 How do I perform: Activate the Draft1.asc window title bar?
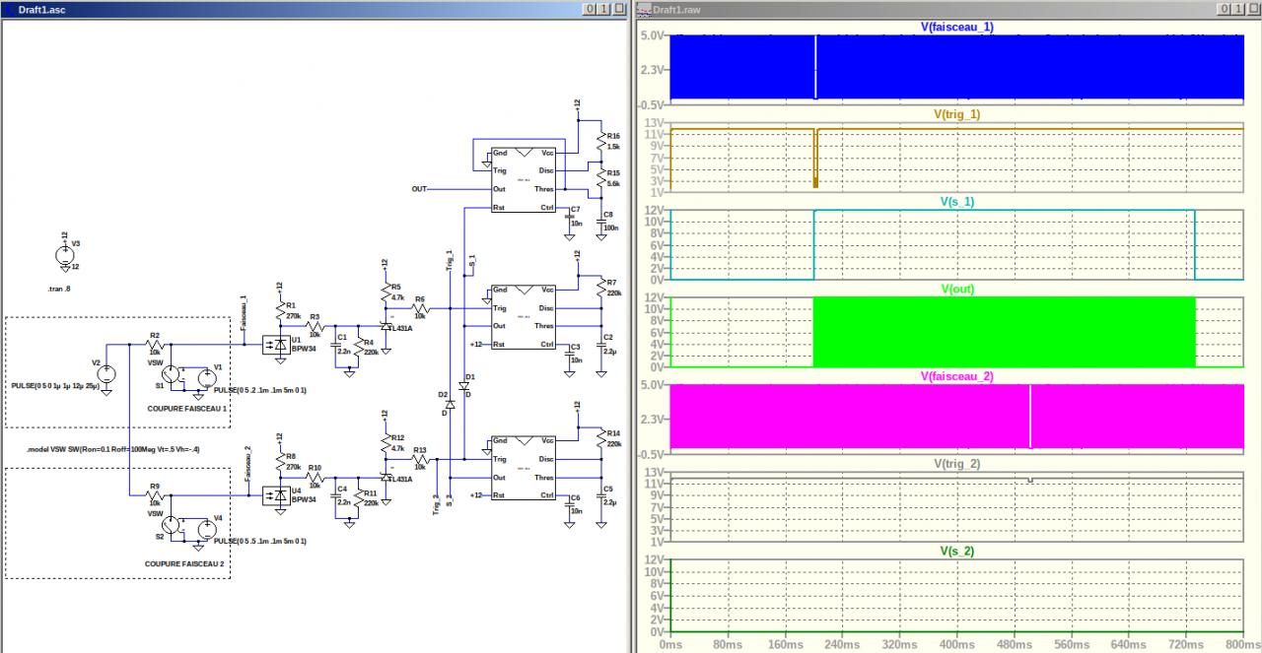point(296,9)
